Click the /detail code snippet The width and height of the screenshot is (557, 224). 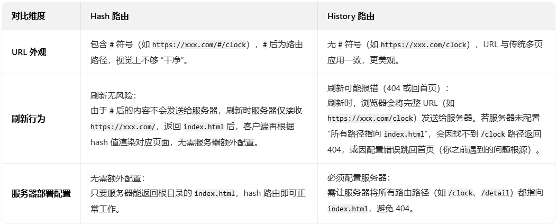(496, 193)
